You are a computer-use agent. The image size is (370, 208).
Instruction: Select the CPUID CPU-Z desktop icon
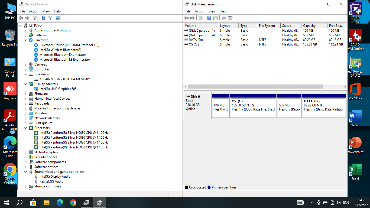[x=355, y=13]
